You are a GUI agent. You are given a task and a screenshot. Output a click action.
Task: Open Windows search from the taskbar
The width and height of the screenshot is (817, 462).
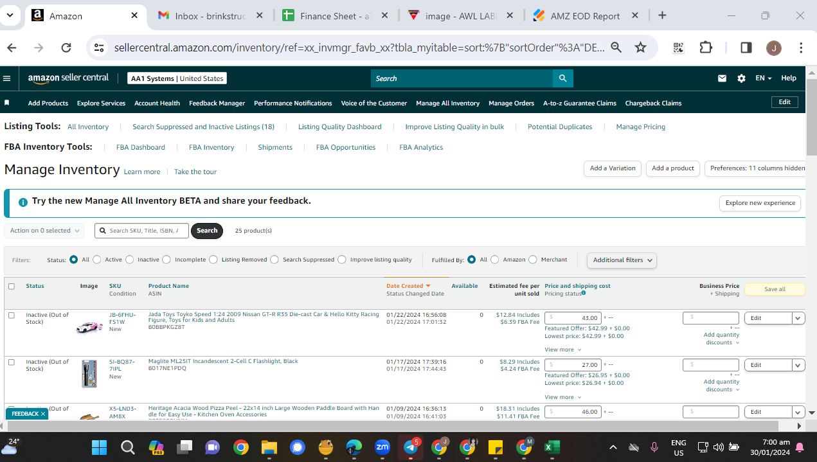pyautogui.click(x=127, y=447)
